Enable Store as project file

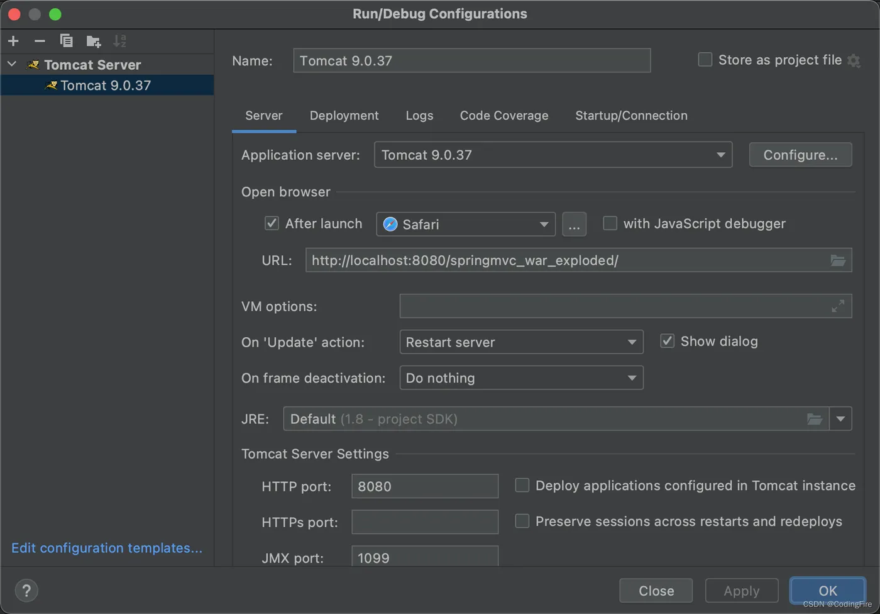pyautogui.click(x=705, y=60)
